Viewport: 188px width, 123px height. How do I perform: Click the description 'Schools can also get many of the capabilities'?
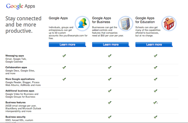[148, 31]
